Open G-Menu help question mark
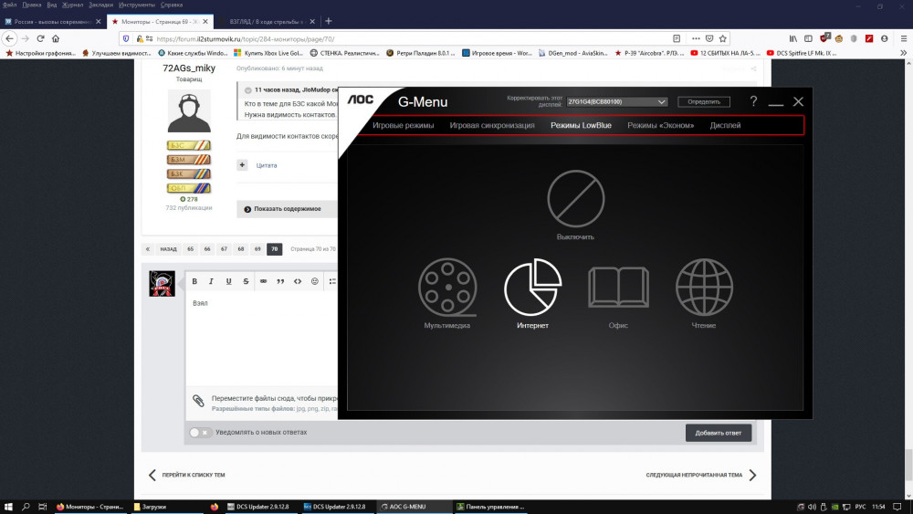913x514 pixels. [x=753, y=102]
